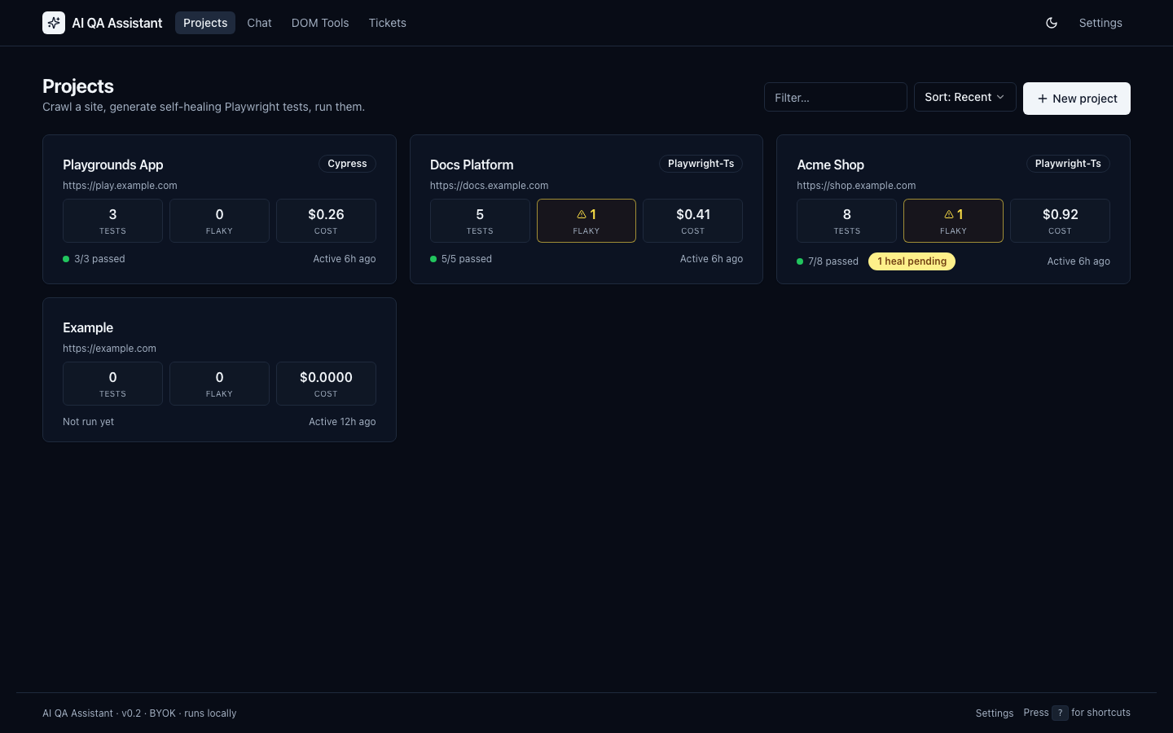The height and width of the screenshot is (733, 1173).
Task: Open Settings in the top bar
Action: tap(1101, 23)
